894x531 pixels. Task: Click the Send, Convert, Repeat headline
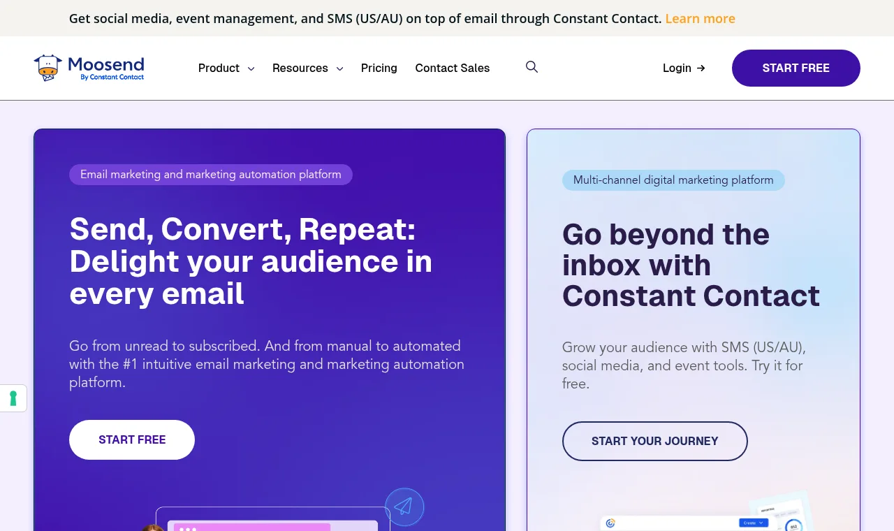251,261
